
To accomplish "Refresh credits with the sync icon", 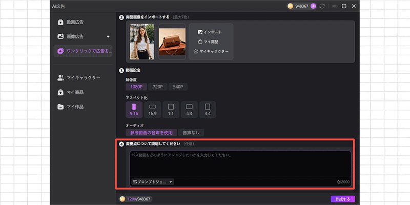I will (322, 6).
